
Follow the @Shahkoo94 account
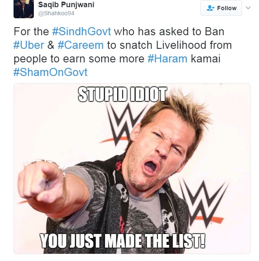click(221, 8)
